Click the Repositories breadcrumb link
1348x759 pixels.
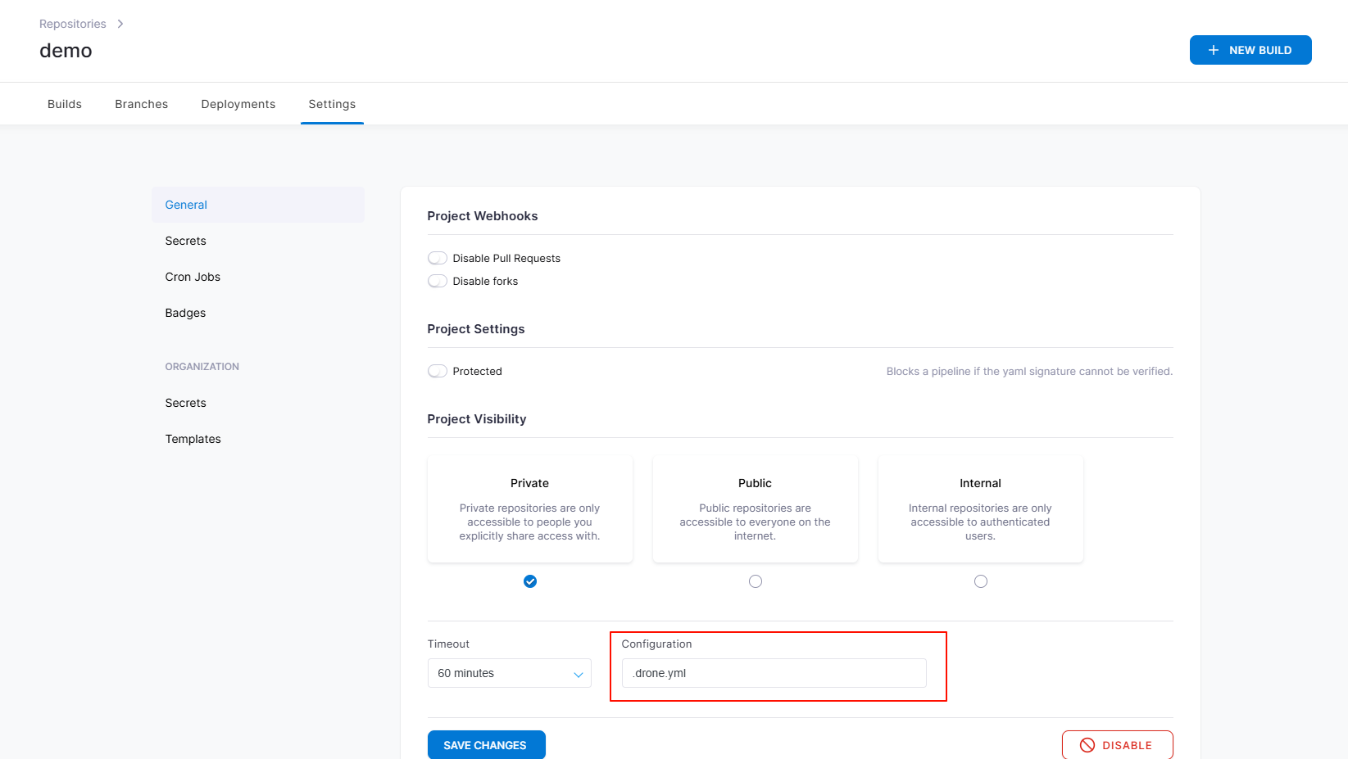pos(73,24)
